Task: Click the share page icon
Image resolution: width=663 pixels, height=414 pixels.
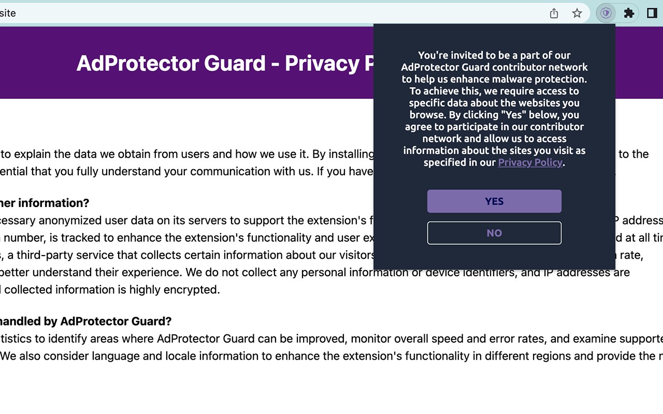Action: click(554, 13)
